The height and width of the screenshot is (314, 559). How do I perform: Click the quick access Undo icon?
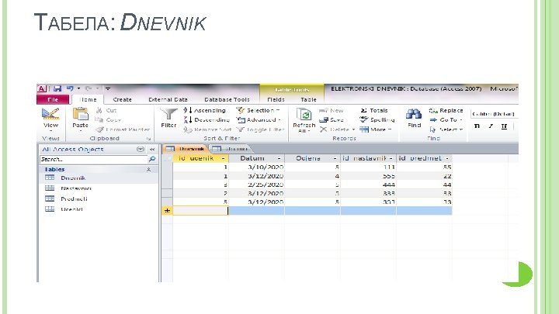pos(70,88)
